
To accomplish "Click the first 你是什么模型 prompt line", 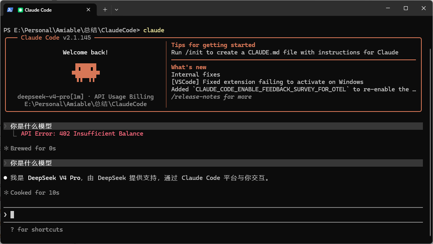I will click(213, 126).
